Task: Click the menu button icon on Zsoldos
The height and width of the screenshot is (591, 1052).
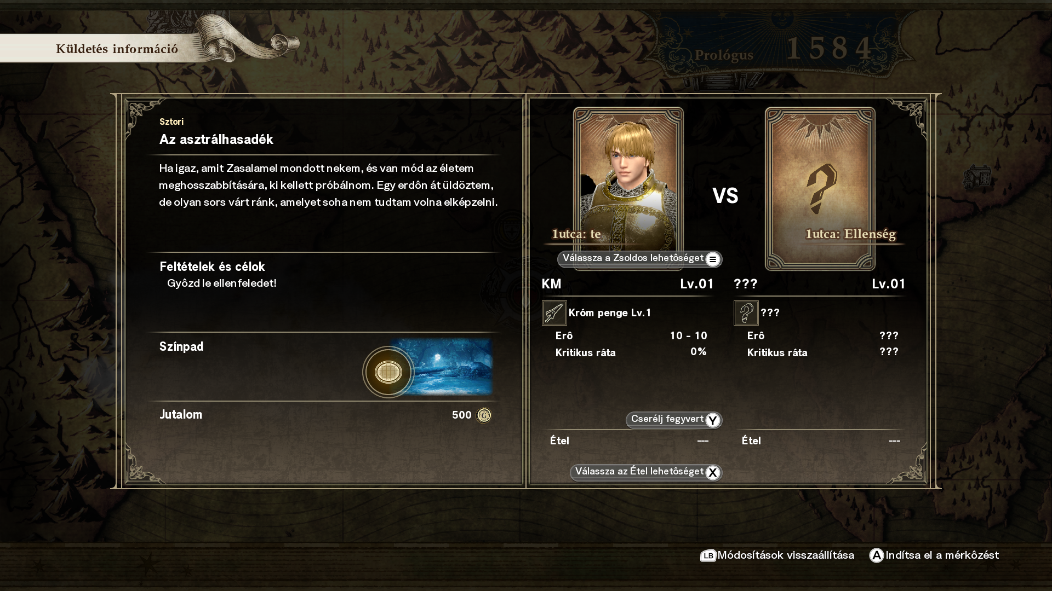Action: (x=712, y=259)
